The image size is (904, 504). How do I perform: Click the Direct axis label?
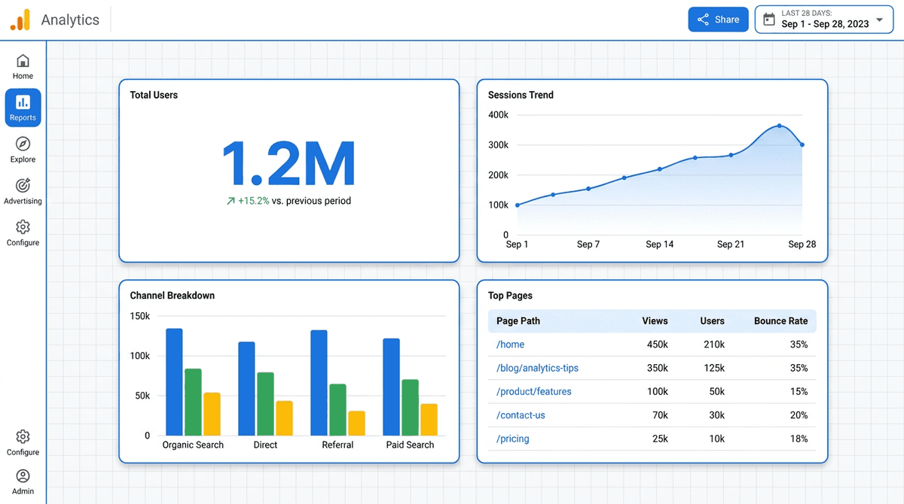tap(265, 445)
